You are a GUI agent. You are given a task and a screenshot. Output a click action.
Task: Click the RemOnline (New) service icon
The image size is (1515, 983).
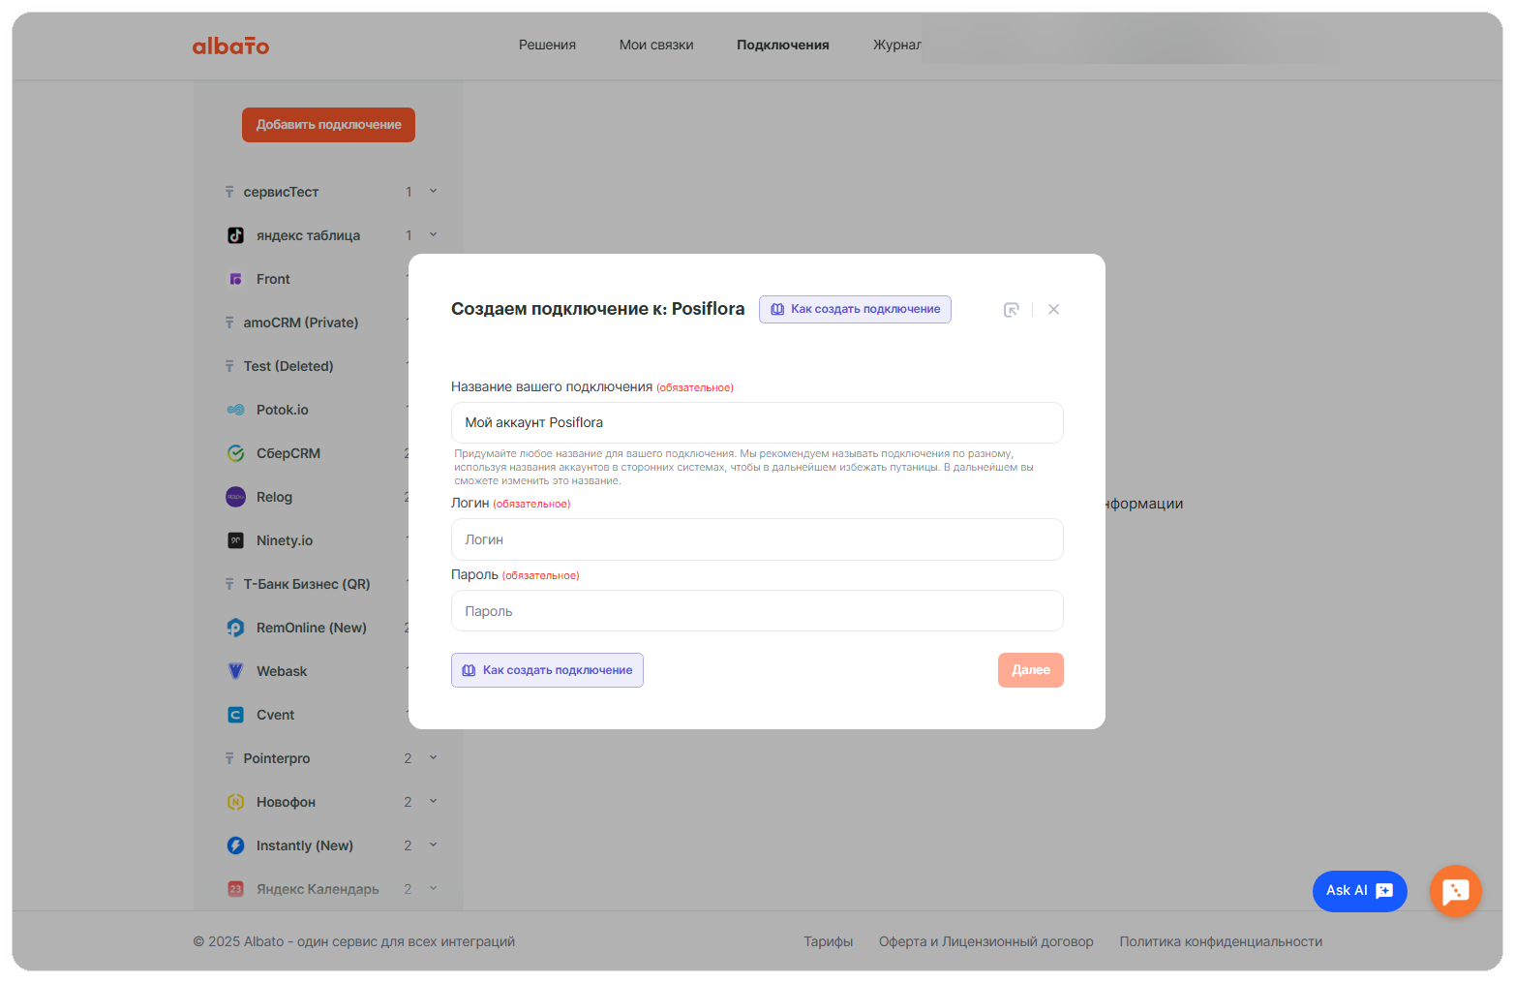tap(235, 628)
